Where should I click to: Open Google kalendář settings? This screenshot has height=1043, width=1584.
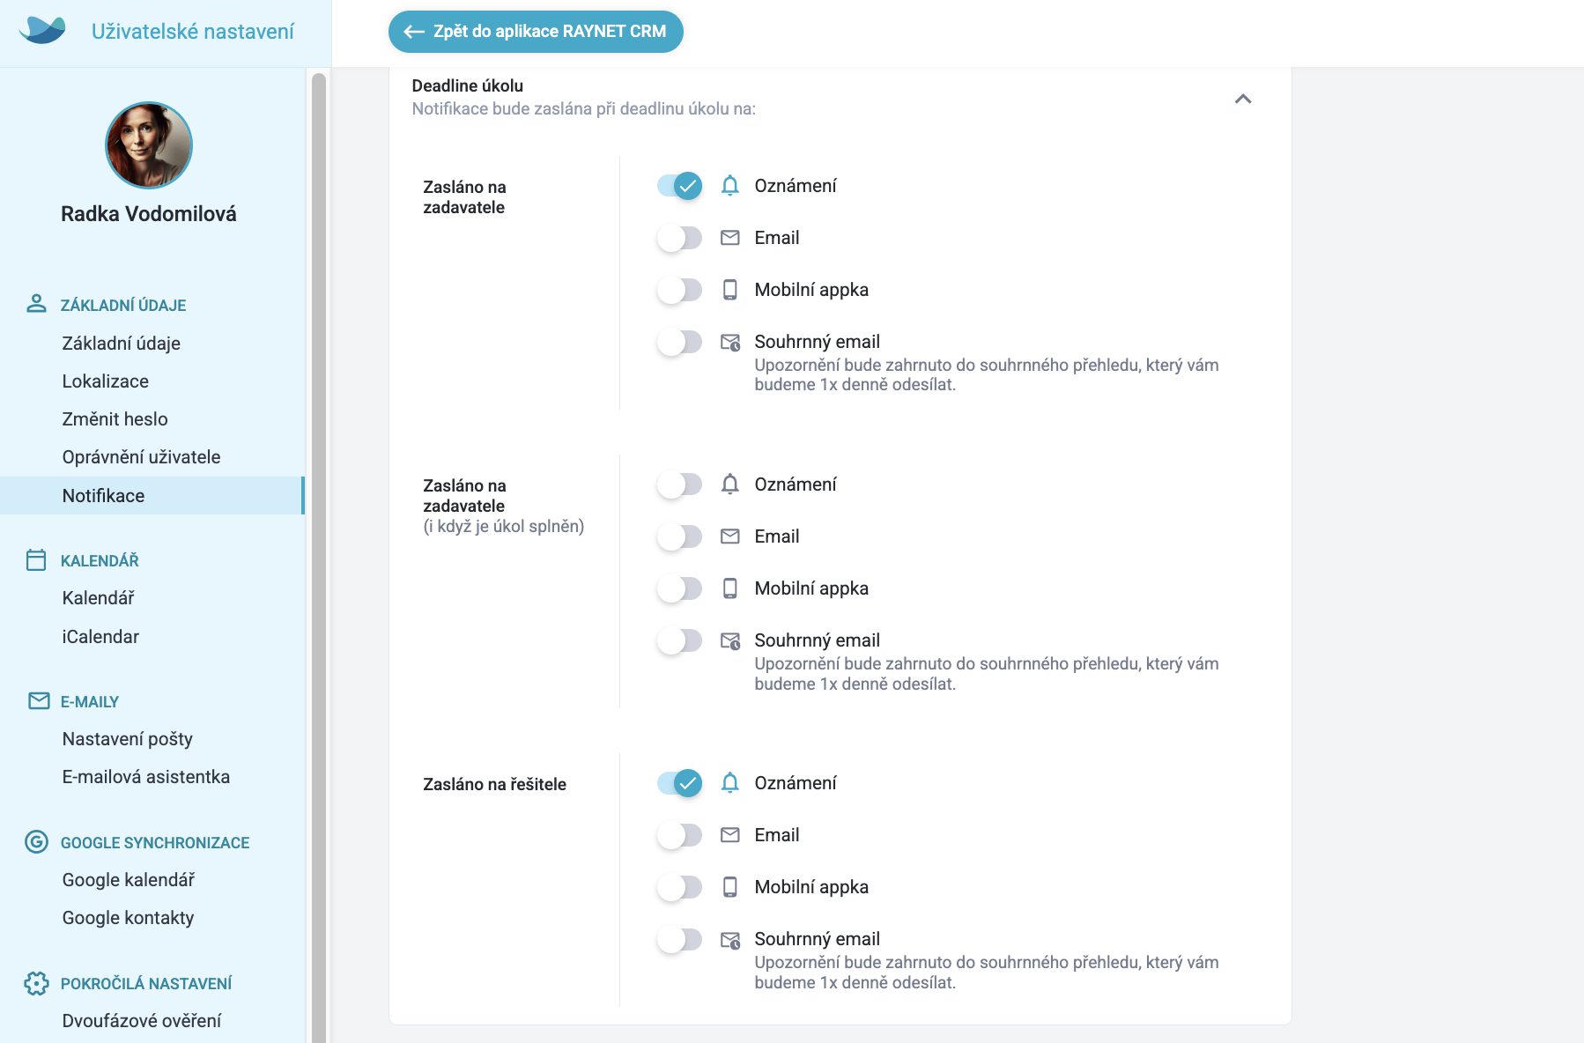pyautogui.click(x=128, y=879)
